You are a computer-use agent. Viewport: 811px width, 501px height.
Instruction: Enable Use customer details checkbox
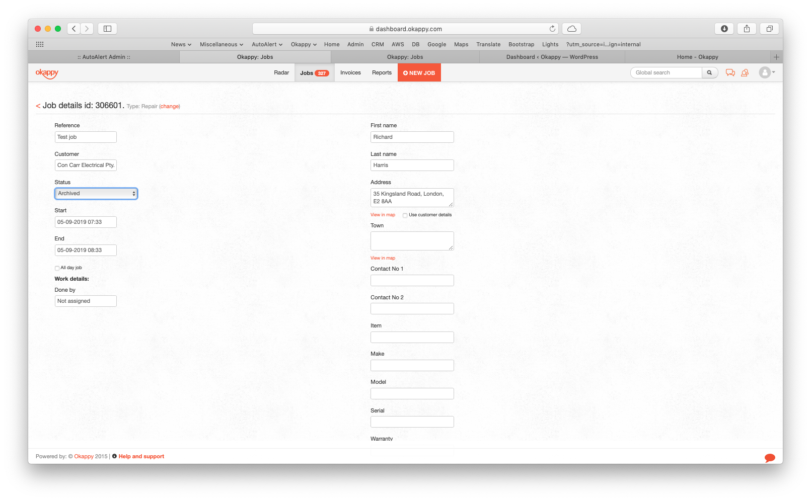(405, 215)
